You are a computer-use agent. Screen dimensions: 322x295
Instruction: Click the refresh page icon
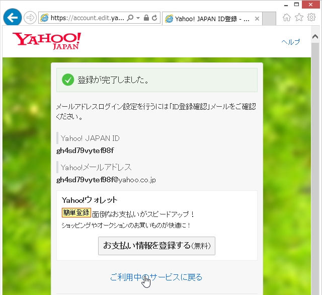tap(154, 18)
